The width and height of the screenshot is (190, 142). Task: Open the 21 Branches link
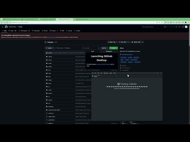point(59,48)
